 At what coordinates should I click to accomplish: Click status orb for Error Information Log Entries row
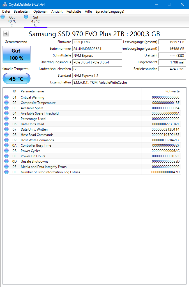point(6,172)
